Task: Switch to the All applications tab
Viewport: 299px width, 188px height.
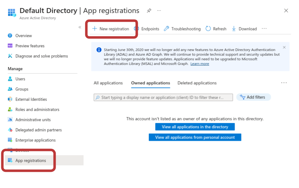Action: click(108, 83)
